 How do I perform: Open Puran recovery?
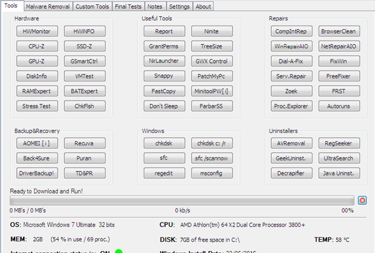(x=84, y=158)
